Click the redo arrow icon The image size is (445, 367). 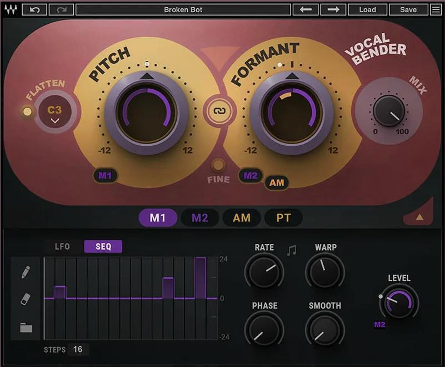pos(61,9)
